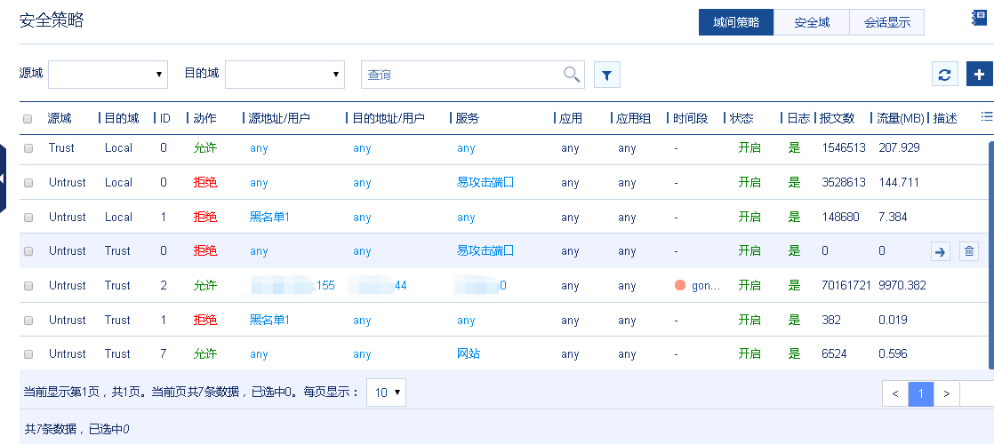This screenshot has height=444, width=994.
Task: Click the move arrow icon on highlighted row
Action: coord(941,251)
